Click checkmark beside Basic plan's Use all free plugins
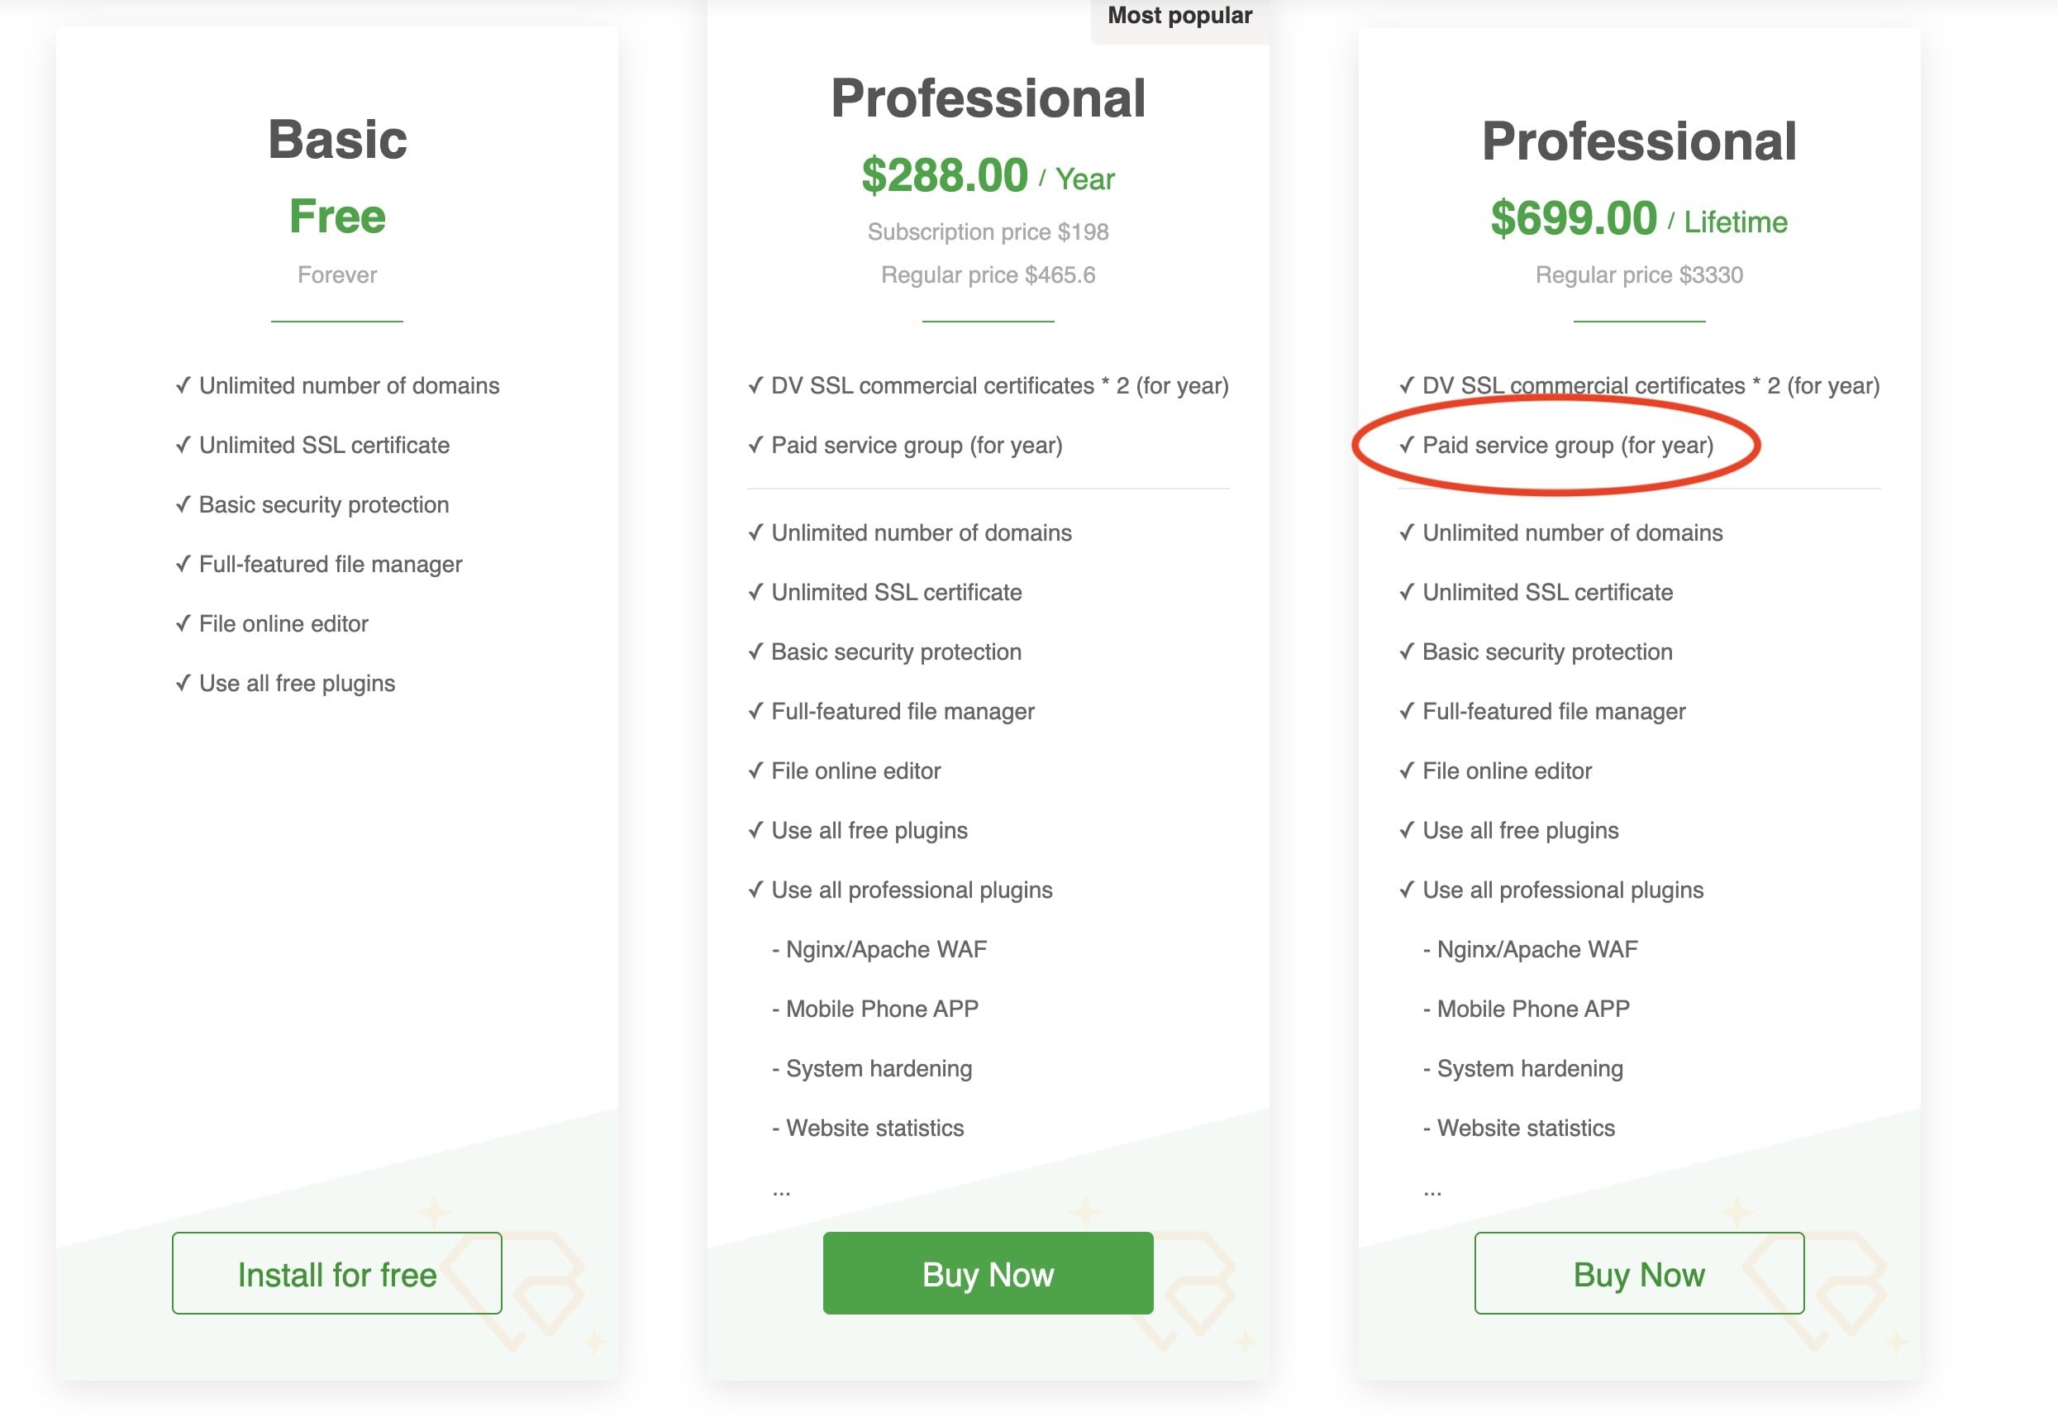This screenshot has width=2058, height=1422. pos(183,684)
